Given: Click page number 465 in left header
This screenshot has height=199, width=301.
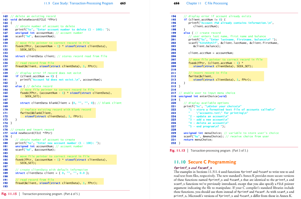Looking at the screenshot, I should (123, 3).
